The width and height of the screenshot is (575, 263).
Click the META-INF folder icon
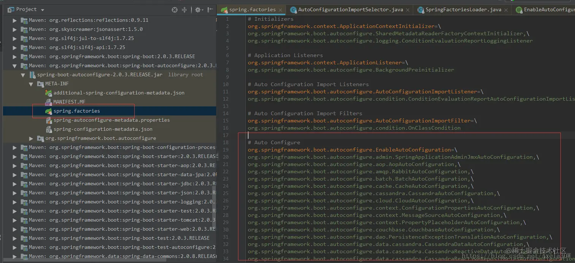coord(40,84)
